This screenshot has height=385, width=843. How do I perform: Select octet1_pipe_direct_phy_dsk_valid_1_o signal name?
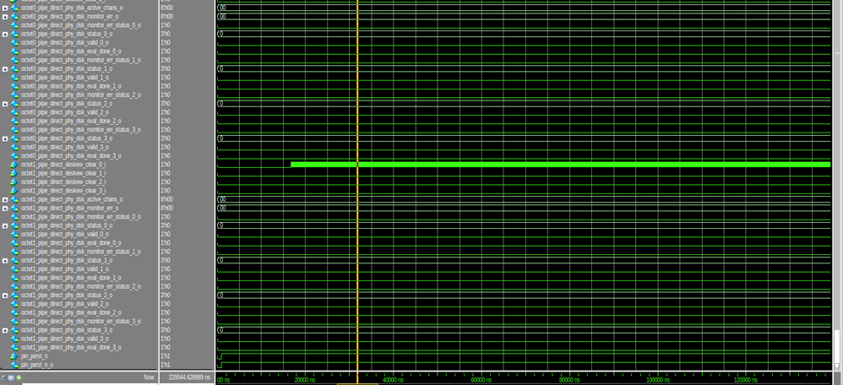click(64, 268)
